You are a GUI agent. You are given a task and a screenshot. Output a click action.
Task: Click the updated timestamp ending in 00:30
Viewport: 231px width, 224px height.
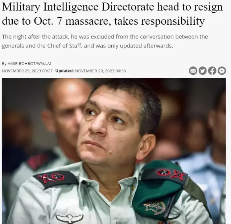point(100,71)
